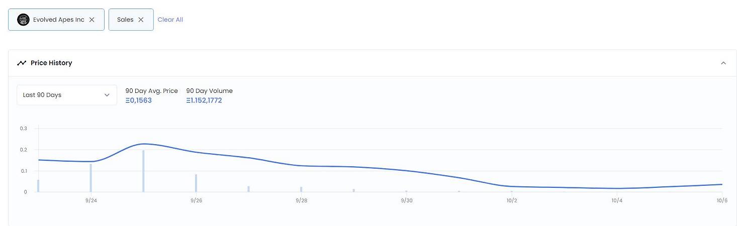737x226 pixels.
Task: Click the Price History heading text
Action: pyautogui.click(x=51, y=63)
